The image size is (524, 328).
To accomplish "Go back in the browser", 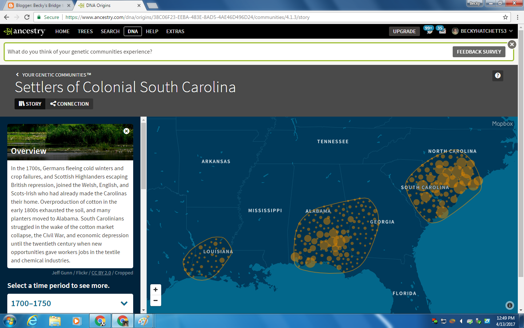I will click(x=7, y=17).
